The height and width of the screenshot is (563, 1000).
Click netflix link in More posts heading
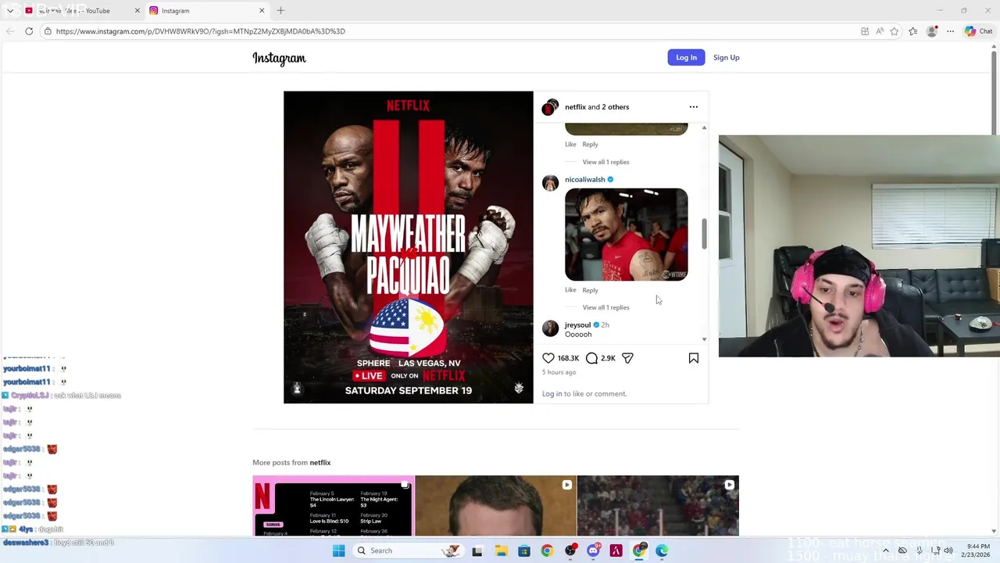(320, 463)
